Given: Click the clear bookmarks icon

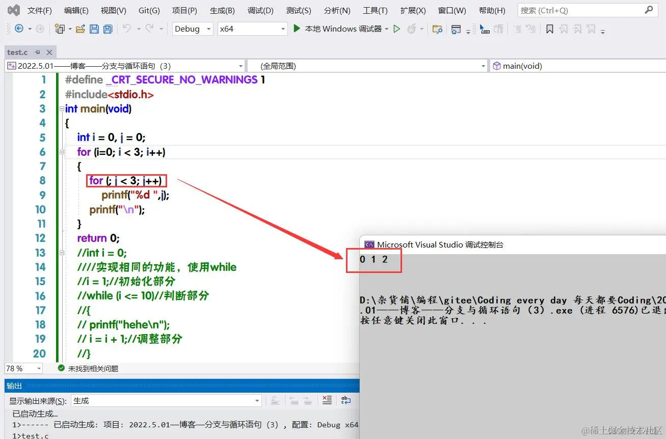Looking at the screenshot, I should pos(591,29).
